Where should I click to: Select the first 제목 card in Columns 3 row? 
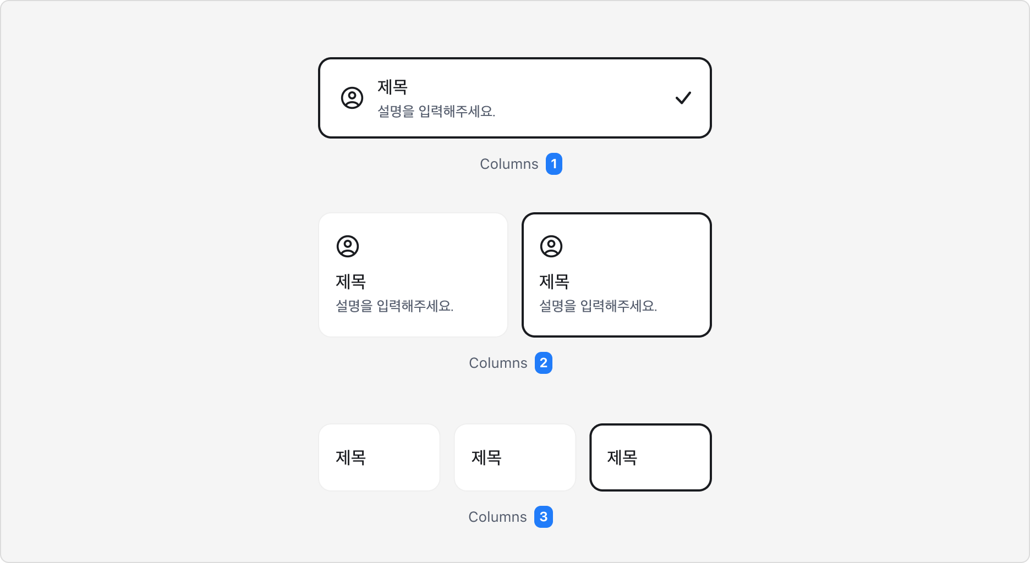coord(379,457)
